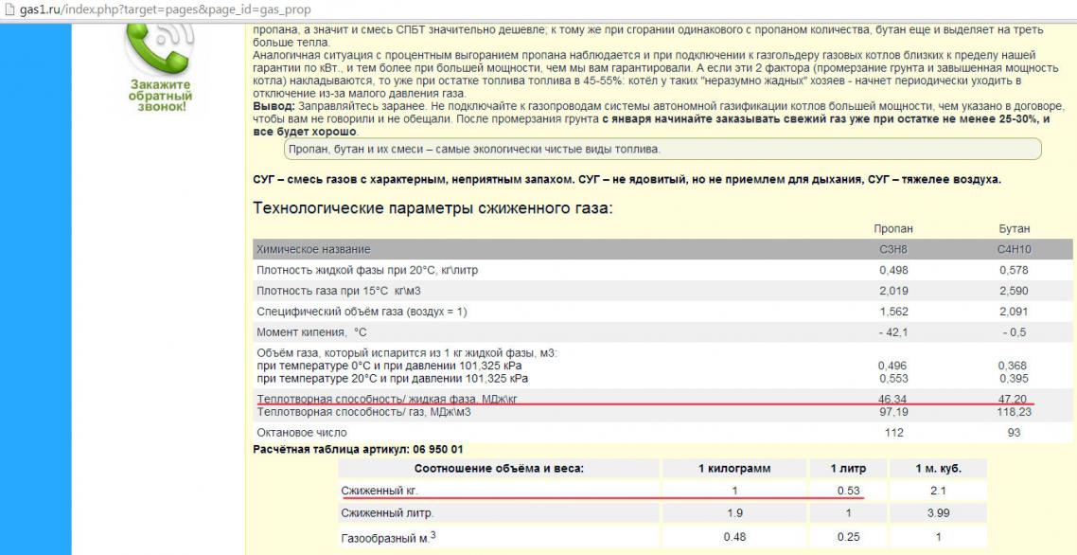Click the 'C3H8' cell

point(892,249)
